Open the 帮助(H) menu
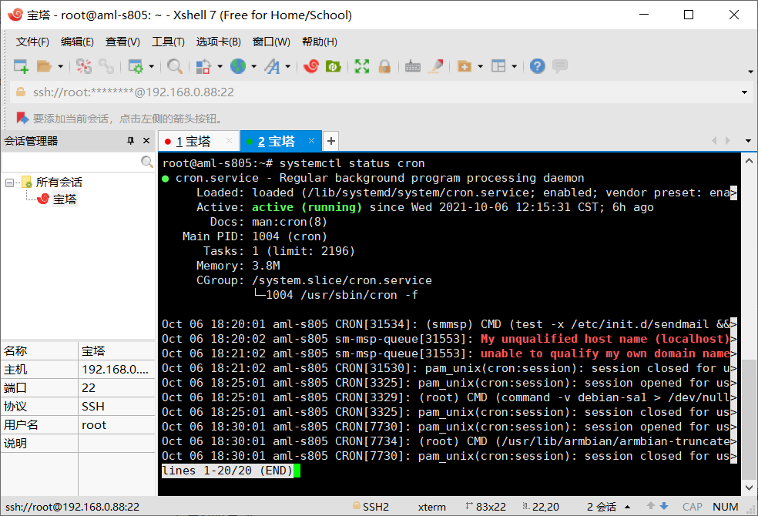758x516 pixels. tap(320, 42)
